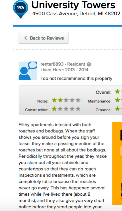
Task: Click the fifth Noise rating star
Action: coord(78,100)
